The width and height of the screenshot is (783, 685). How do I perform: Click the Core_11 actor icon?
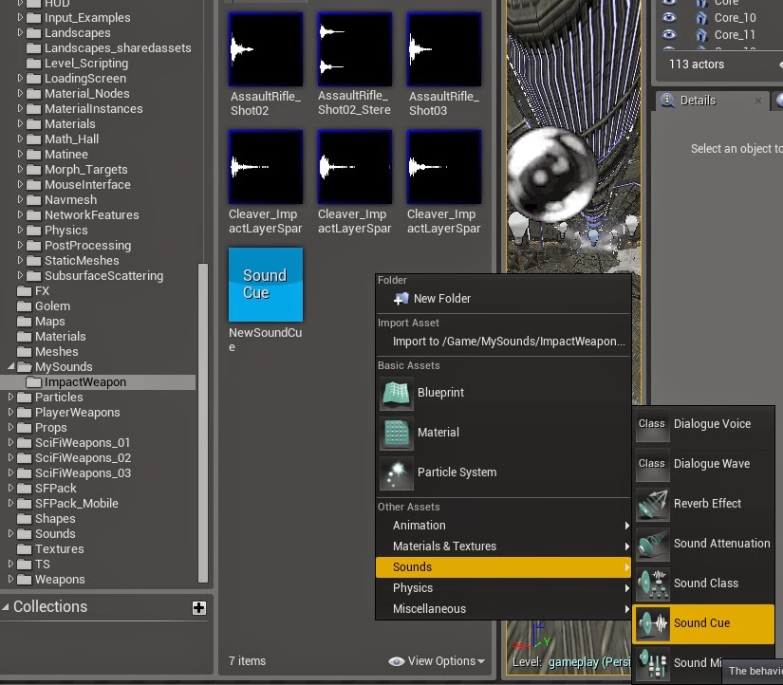coord(701,35)
